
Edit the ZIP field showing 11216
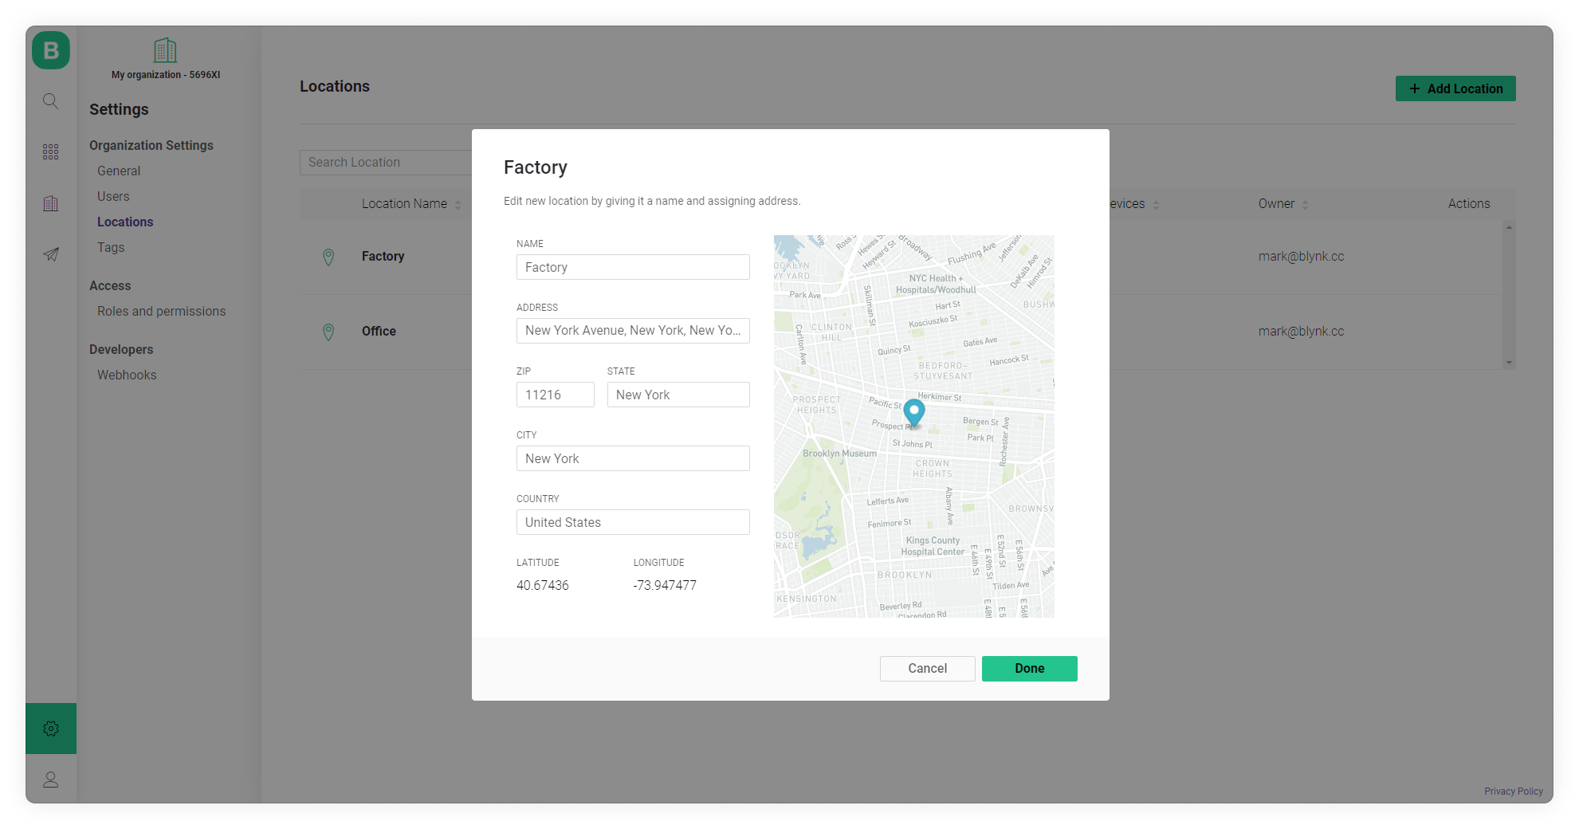[x=555, y=395]
